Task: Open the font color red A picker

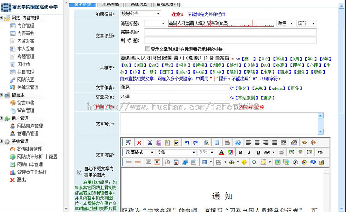Action: (221, 152)
